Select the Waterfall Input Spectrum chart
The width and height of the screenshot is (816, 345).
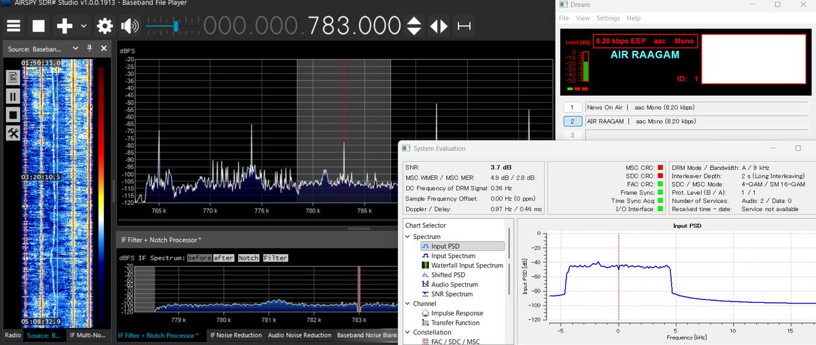[462, 266]
